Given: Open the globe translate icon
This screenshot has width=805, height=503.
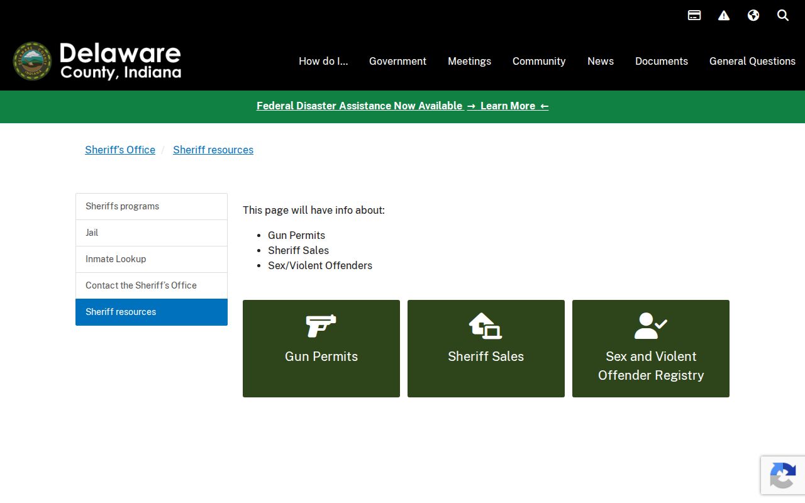Looking at the screenshot, I should [x=753, y=15].
